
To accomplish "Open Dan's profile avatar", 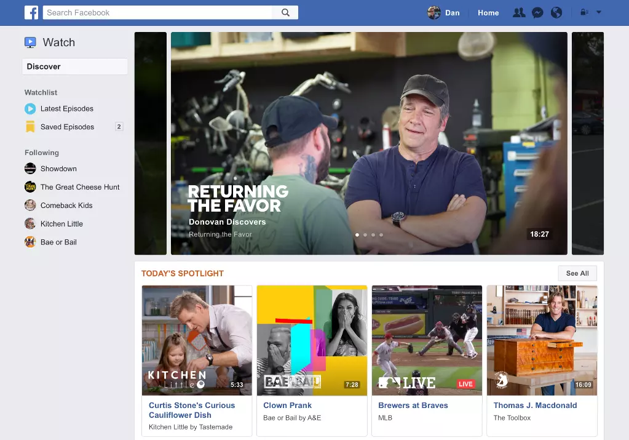I will [433, 12].
